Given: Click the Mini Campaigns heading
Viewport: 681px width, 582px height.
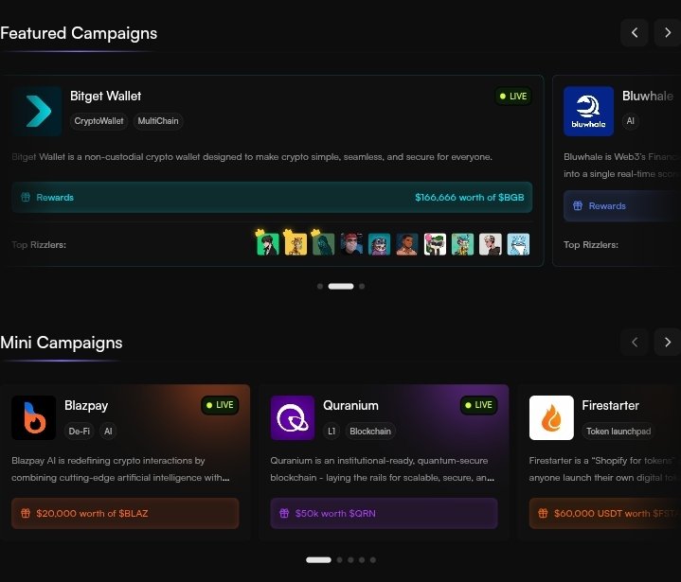Looking at the screenshot, I should pyautogui.click(x=62, y=343).
